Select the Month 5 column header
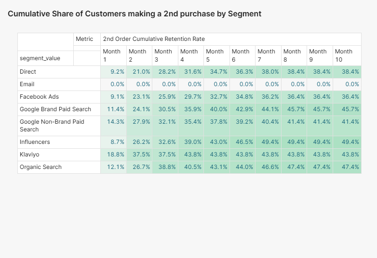Screen dimensions: 377x258 click(x=216, y=55)
